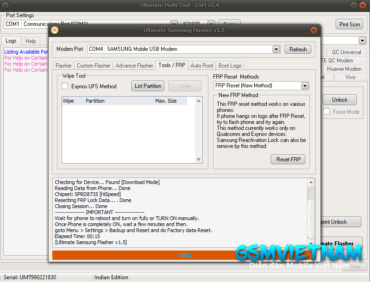Screen dimensions: 370x282
Task: Open the Auto Root tab
Action: [x=202, y=66]
